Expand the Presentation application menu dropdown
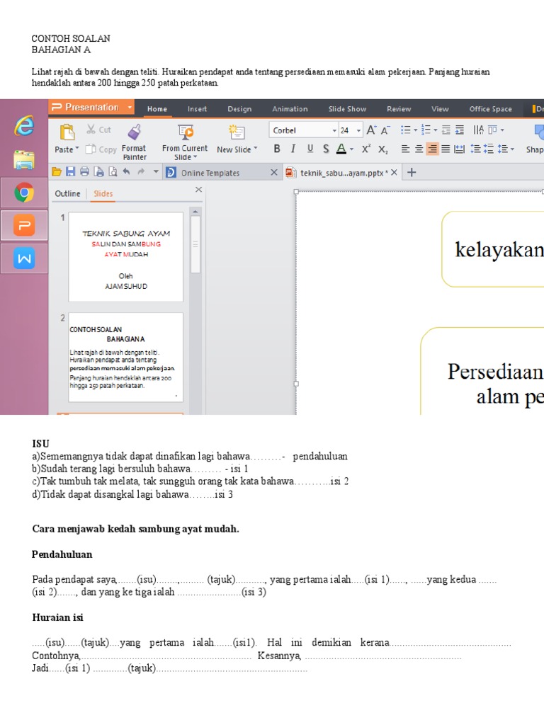544x725 pixels. [x=130, y=108]
